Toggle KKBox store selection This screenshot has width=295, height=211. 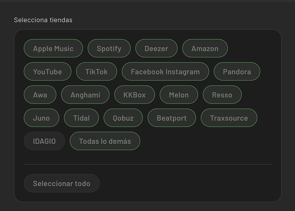134,95
